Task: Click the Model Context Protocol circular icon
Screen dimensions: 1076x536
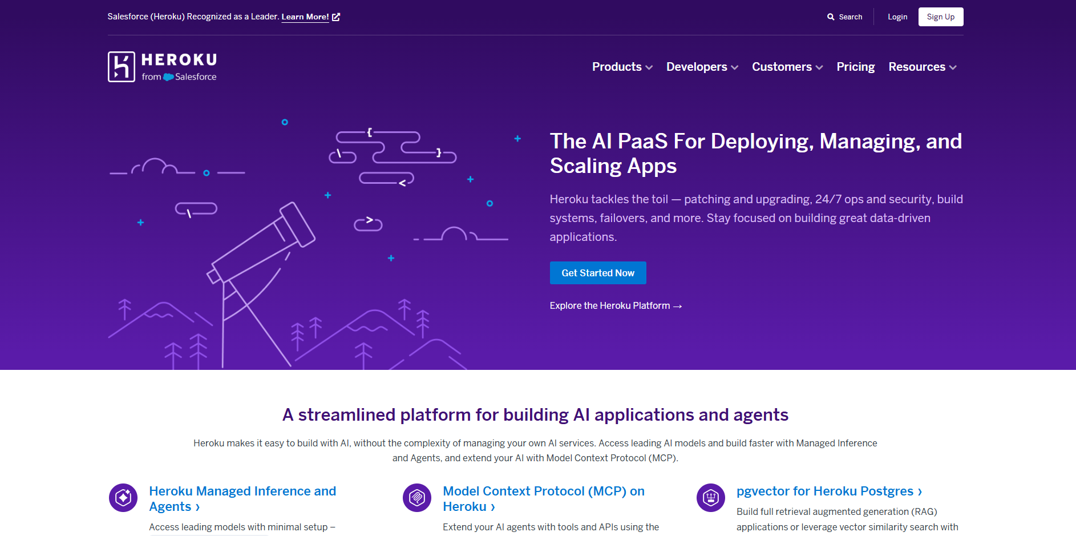Action: [x=417, y=498]
